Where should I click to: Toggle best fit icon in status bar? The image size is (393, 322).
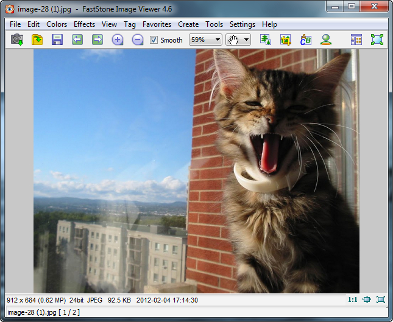367,299
